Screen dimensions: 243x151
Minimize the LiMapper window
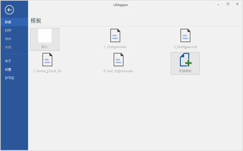(218, 4)
